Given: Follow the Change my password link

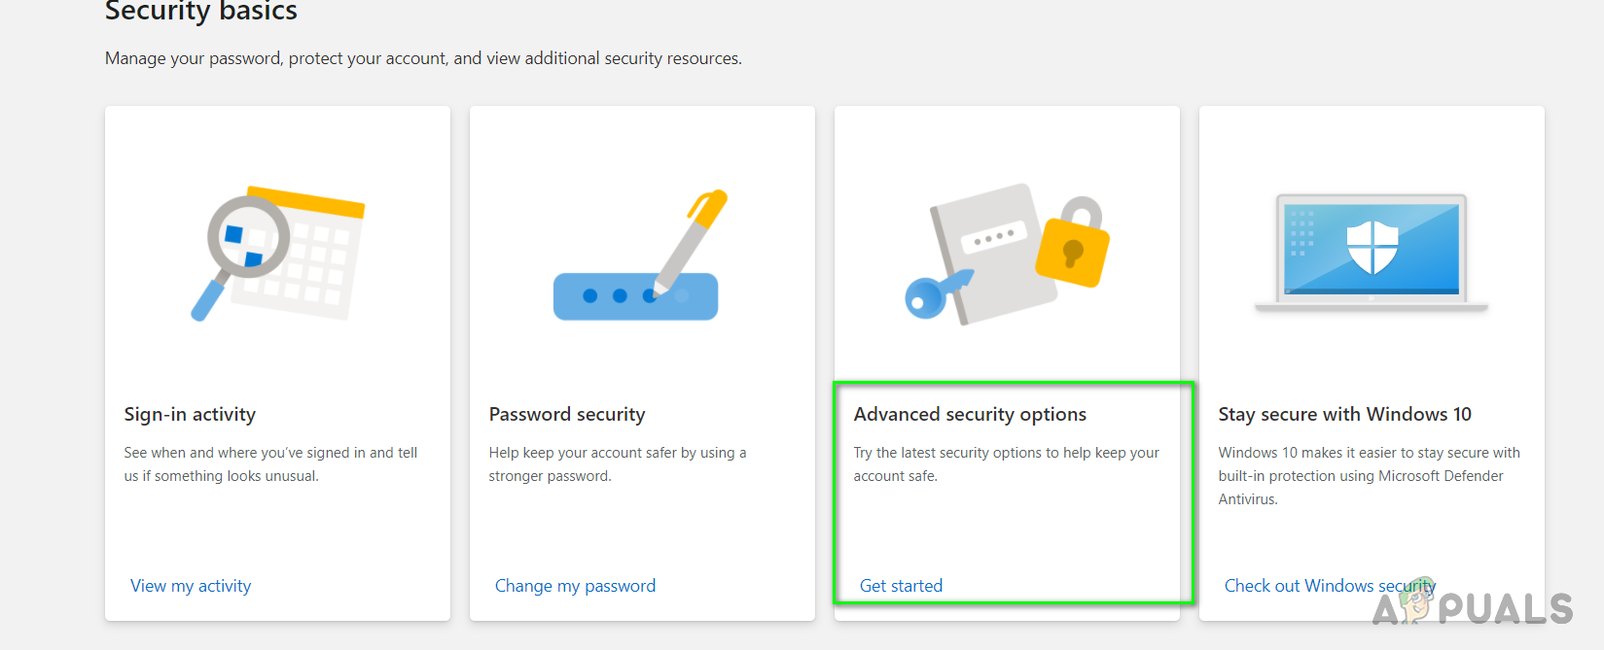Looking at the screenshot, I should coord(575,586).
